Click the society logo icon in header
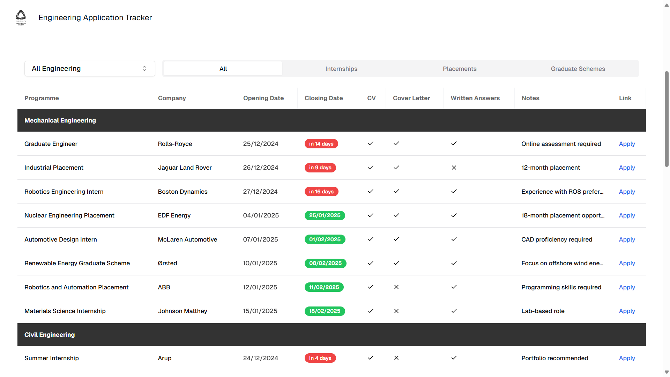Image resolution: width=670 pixels, height=377 pixels. click(21, 17)
